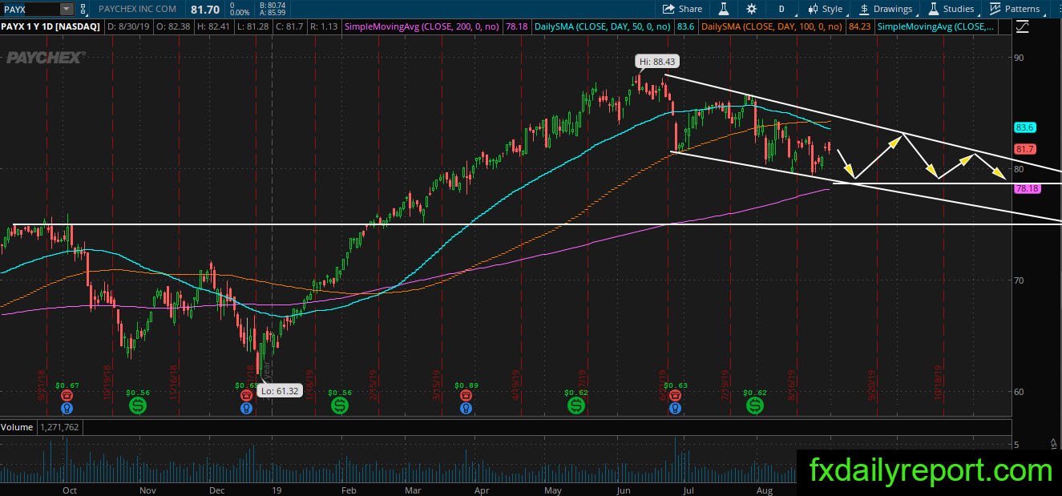The width and height of the screenshot is (1062, 496).
Task: Click the expand arrows at volume panel right edge
Action: [1052, 442]
